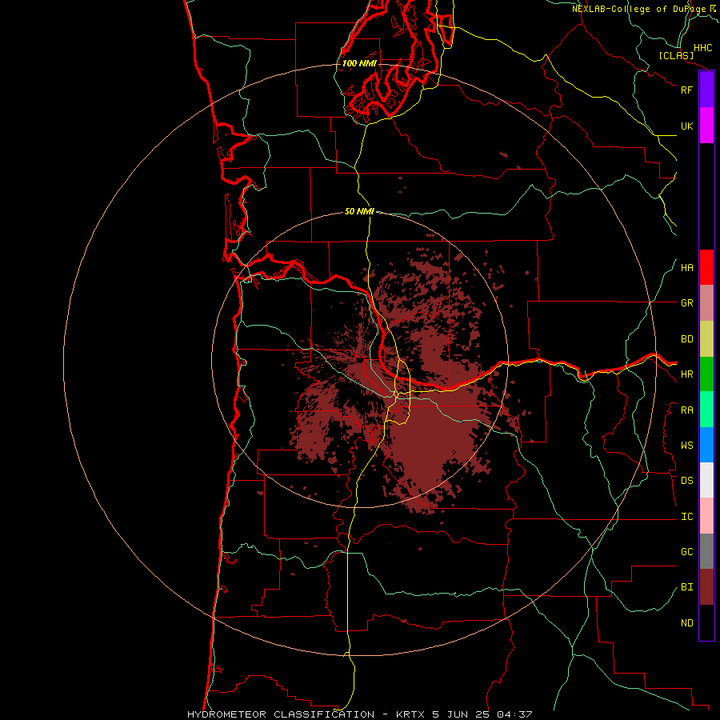This screenshot has width=720, height=720.
Task: Click the UK magenta legend swatch
Action: (x=706, y=126)
